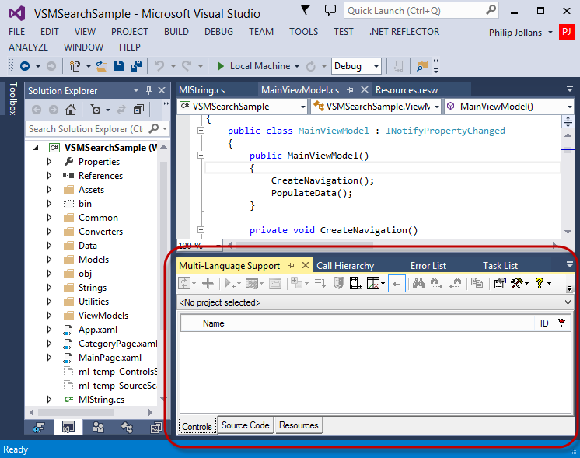Open the Debug configuration dropdown
This screenshot has width=580, height=458.
[x=356, y=67]
